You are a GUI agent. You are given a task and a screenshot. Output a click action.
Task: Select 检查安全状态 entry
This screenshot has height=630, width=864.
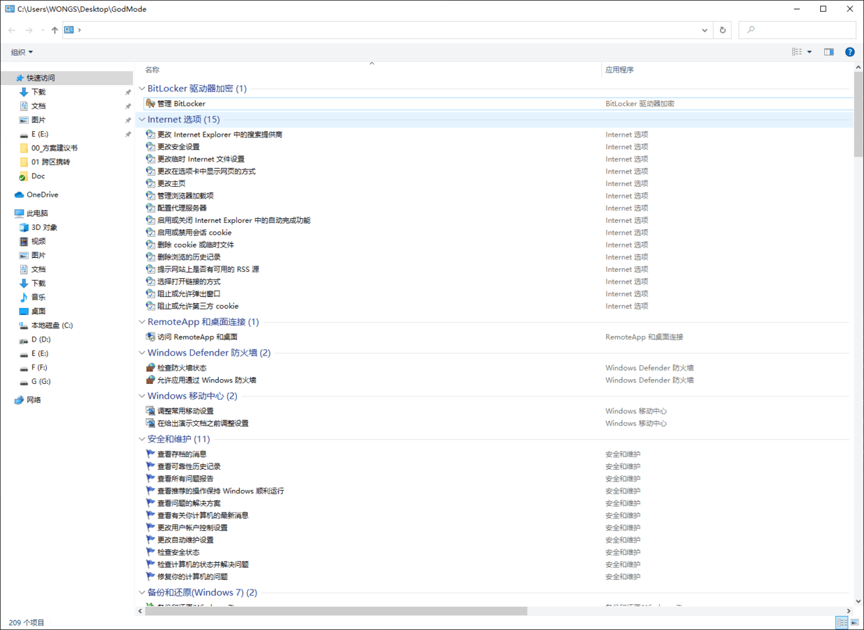(x=178, y=552)
